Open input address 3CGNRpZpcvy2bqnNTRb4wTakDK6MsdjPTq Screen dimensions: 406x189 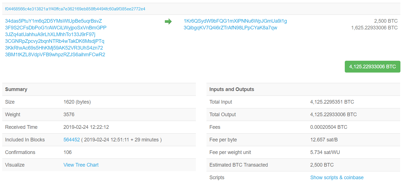coord(54,41)
